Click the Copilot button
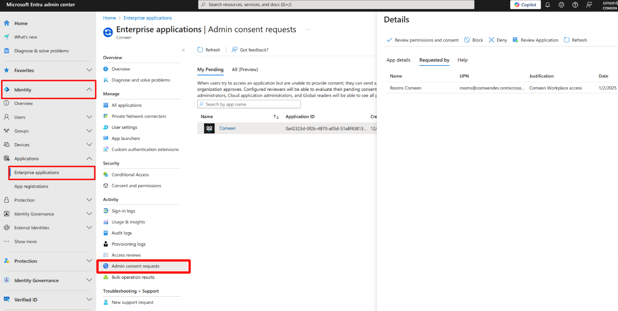 point(525,5)
